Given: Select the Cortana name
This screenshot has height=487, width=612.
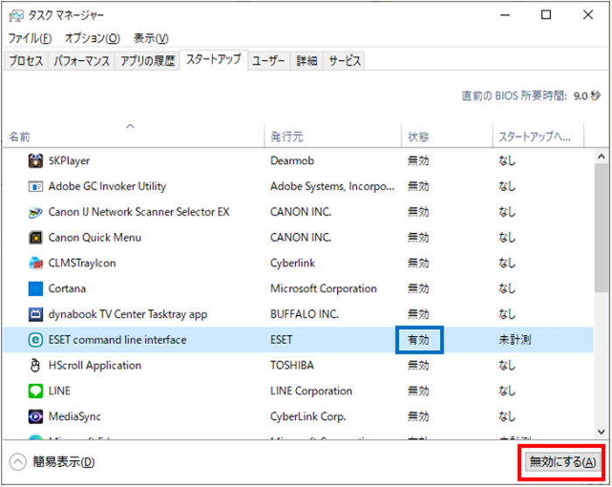Looking at the screenshot, I should pyautogui.click(x=67, y=289).
